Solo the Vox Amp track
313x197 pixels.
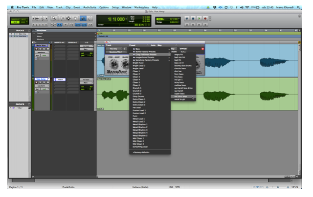45,82
